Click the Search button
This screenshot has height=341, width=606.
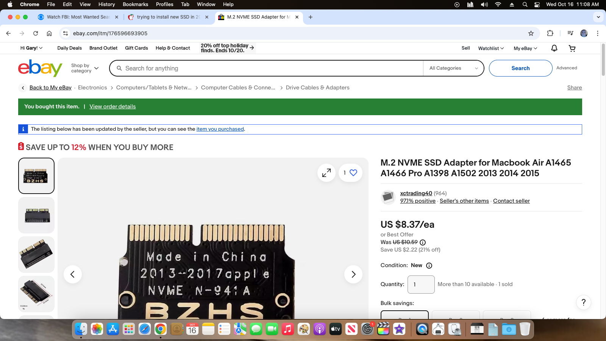(520, 68)
